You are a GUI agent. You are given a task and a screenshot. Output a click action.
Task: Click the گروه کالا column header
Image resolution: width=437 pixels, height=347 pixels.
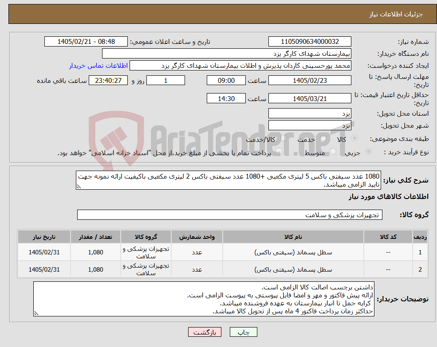click(146, 237)
